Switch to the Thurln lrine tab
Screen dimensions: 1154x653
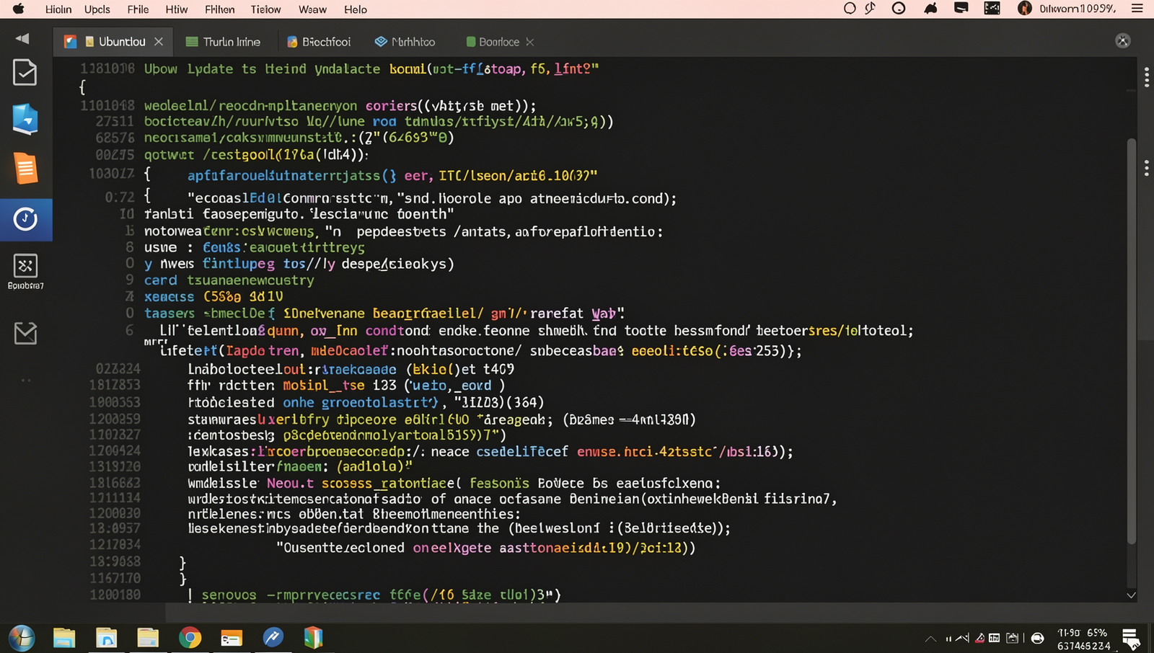[x=223, y=42]
